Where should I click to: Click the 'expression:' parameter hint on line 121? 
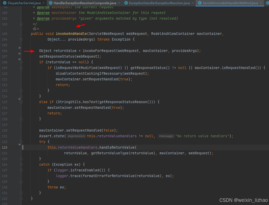(76, 136)
